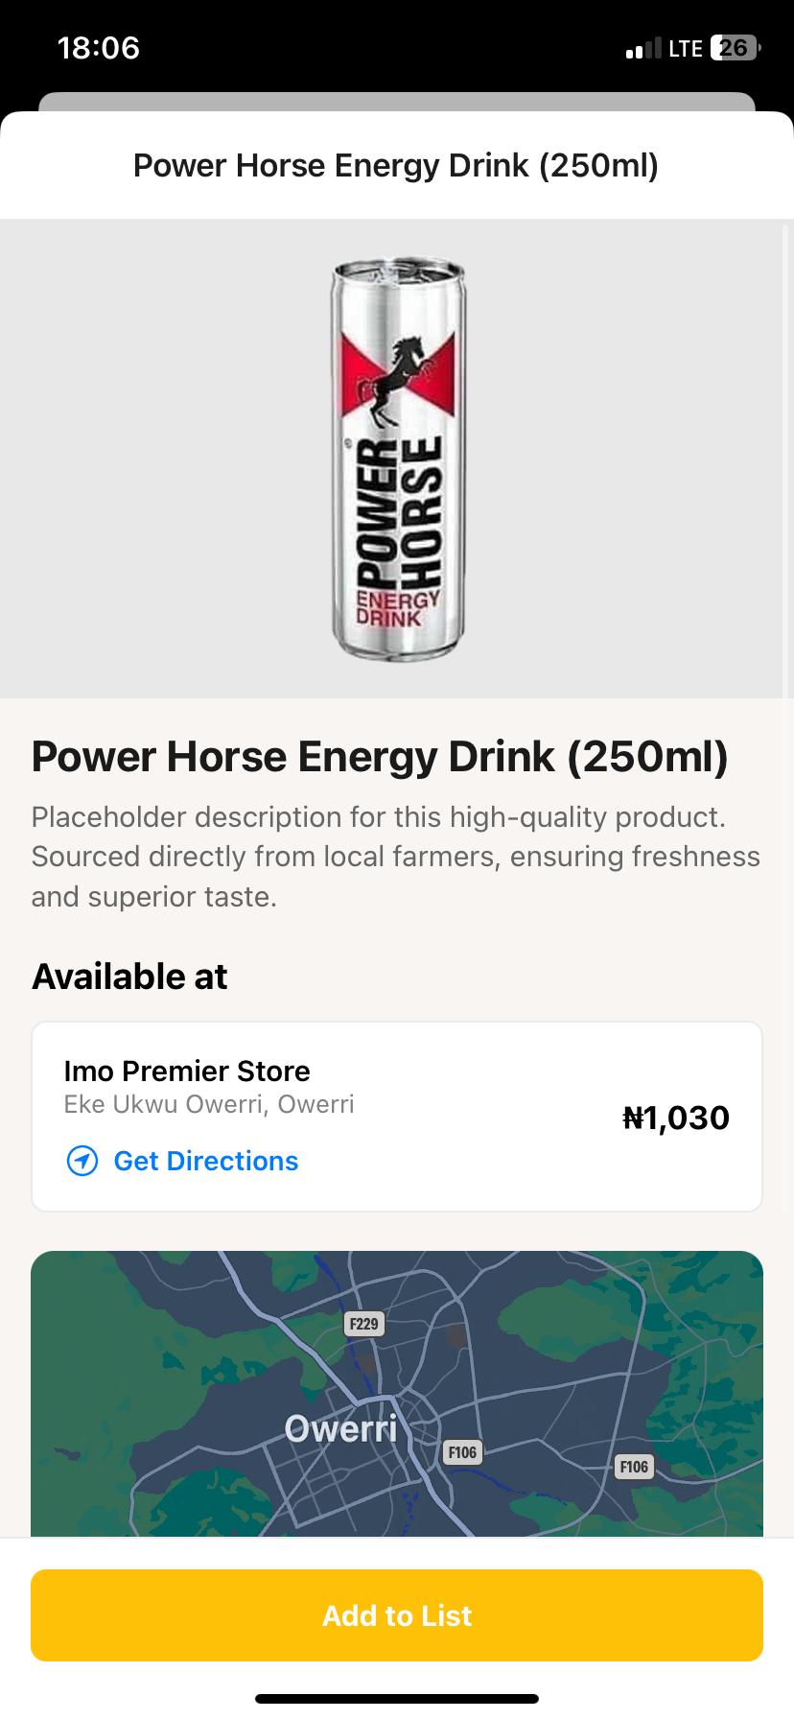Tap the LTE network indicator

pos(686,48)
